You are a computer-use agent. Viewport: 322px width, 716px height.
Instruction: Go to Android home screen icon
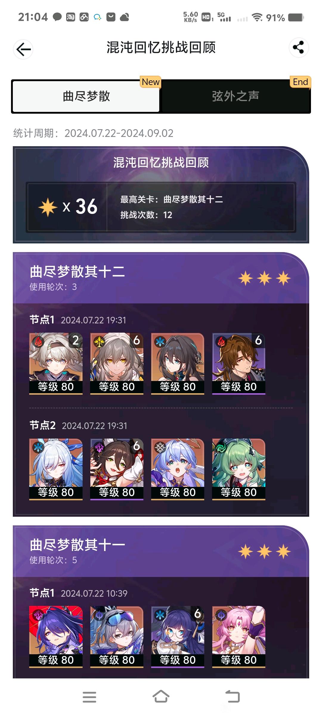pyautogui.click(x=161, y=697)
